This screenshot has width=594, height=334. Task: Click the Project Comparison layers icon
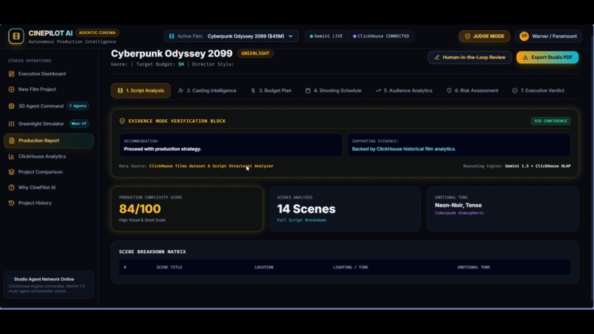[x=11, y=171]
